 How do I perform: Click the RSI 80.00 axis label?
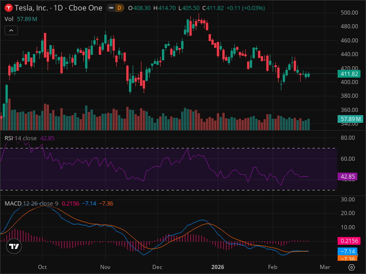(348, 138)
